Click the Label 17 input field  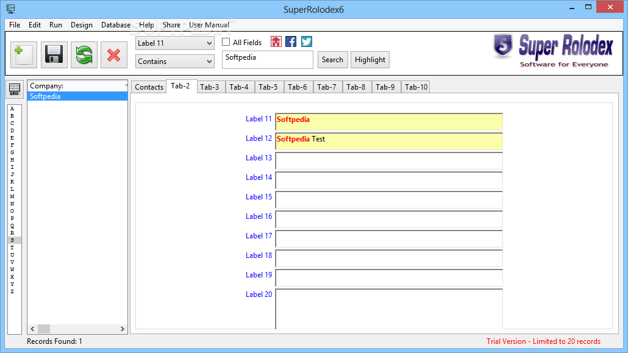(x=389, y=239)
